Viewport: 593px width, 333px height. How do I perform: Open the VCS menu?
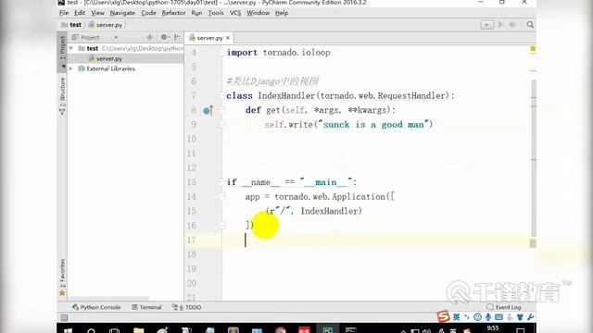235,13
